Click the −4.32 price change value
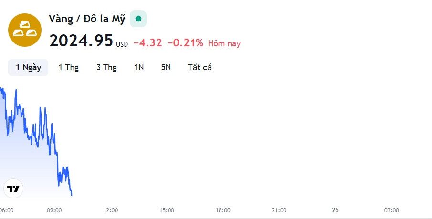The height and width of the screenshot is (219, 432). [x=148, y=43]
